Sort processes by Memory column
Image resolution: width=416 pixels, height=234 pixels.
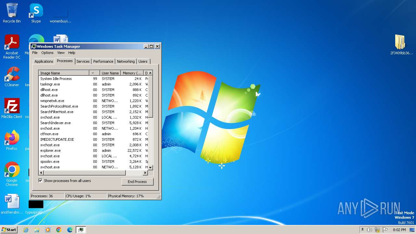pos(132,73)
